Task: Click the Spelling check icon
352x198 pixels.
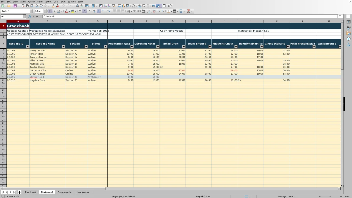Action: [81, 6]
